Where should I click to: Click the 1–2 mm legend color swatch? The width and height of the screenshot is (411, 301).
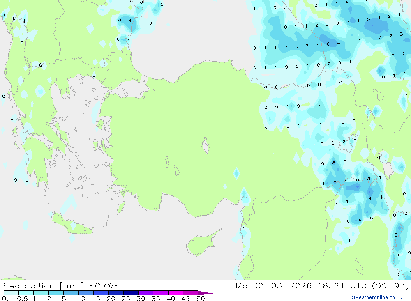coord(41,293)
